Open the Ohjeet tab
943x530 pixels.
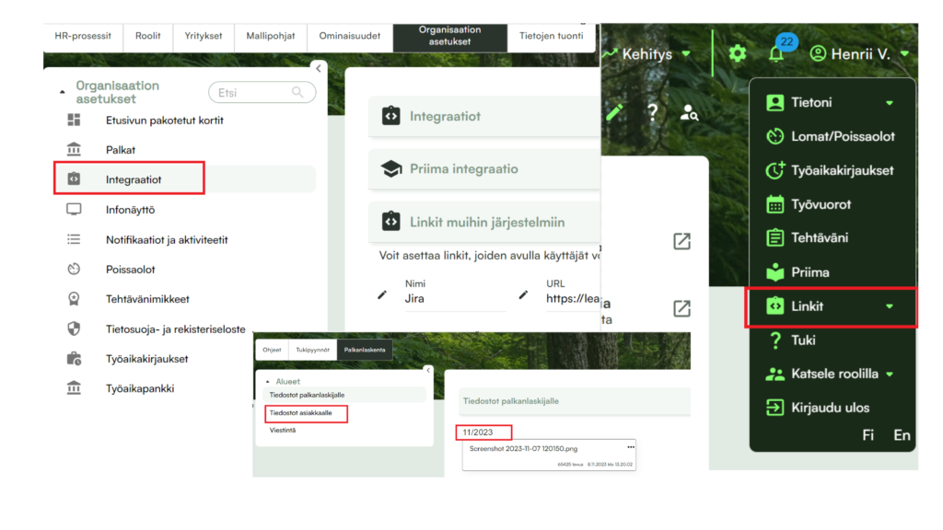[272, 350]
